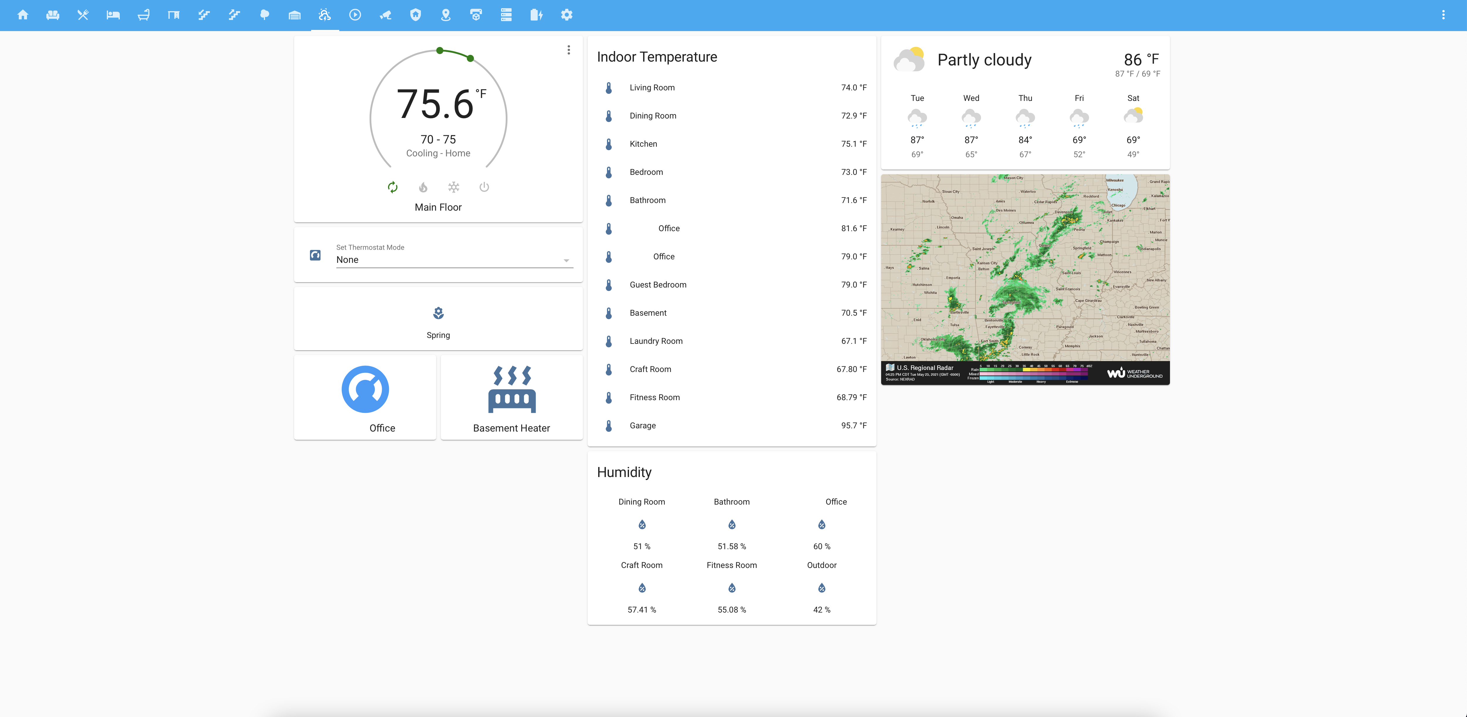The width and height of the screenshot is (1467, 717).
Task: Open the thermostat card three-dot menu
Action: coord(568,50)
